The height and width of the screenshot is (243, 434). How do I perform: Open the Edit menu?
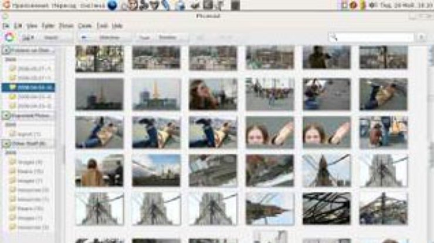(18, 26)
